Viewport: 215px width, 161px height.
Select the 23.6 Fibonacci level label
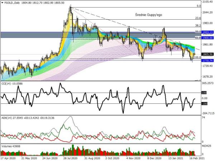(x=197, y=18)
